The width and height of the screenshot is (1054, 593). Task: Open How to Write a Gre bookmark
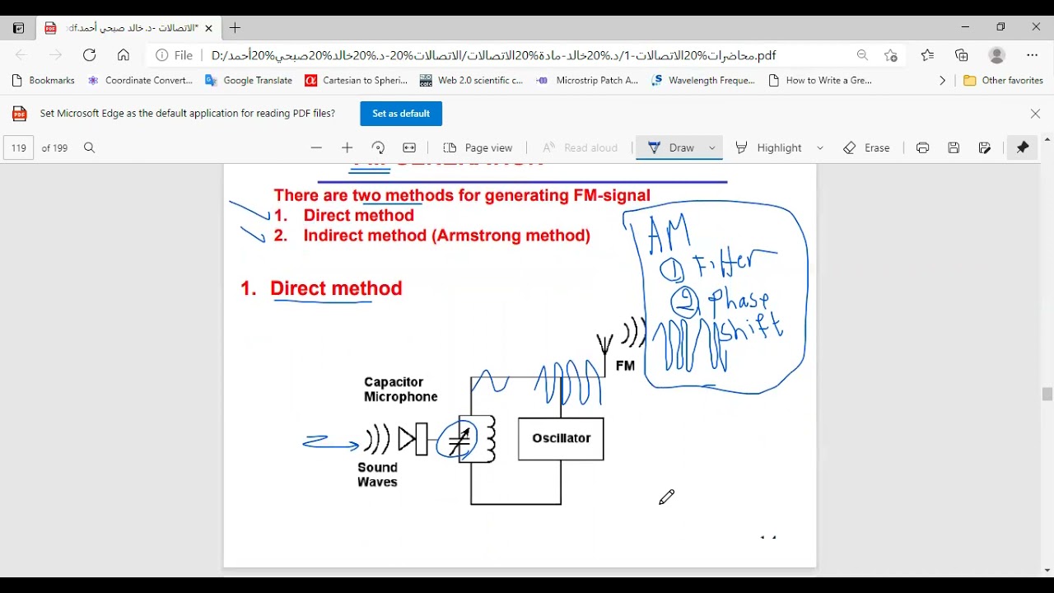[820, 81]
